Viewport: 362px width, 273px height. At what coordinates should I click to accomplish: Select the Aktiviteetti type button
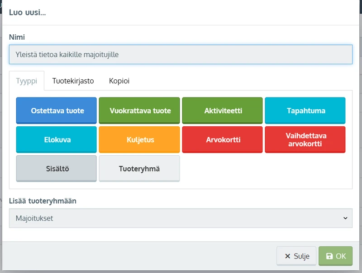click(x=222, y=111)
